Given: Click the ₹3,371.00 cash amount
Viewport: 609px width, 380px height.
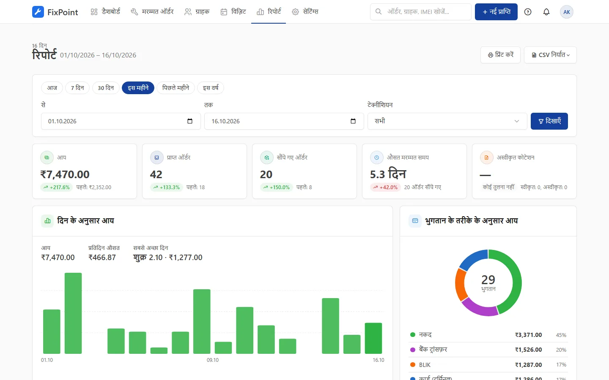Looking at the screenshot, I should click(528, 335).
